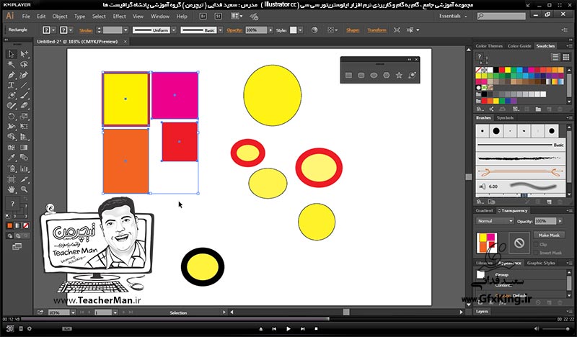Click the Recolor Artwork wheel icon
577x337 pixels.
(314, 30)
